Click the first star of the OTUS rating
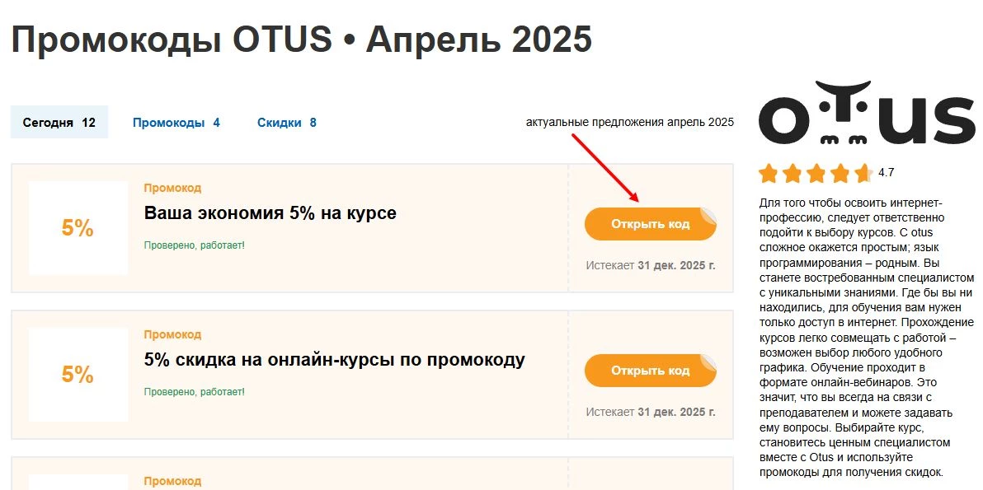The image size is (983, 490). pyautogui.click(x=768, y=174)
